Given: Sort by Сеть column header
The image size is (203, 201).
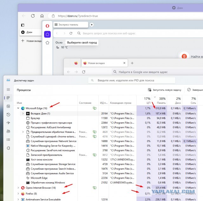Looking at the screenshot, I should point(190,101).
